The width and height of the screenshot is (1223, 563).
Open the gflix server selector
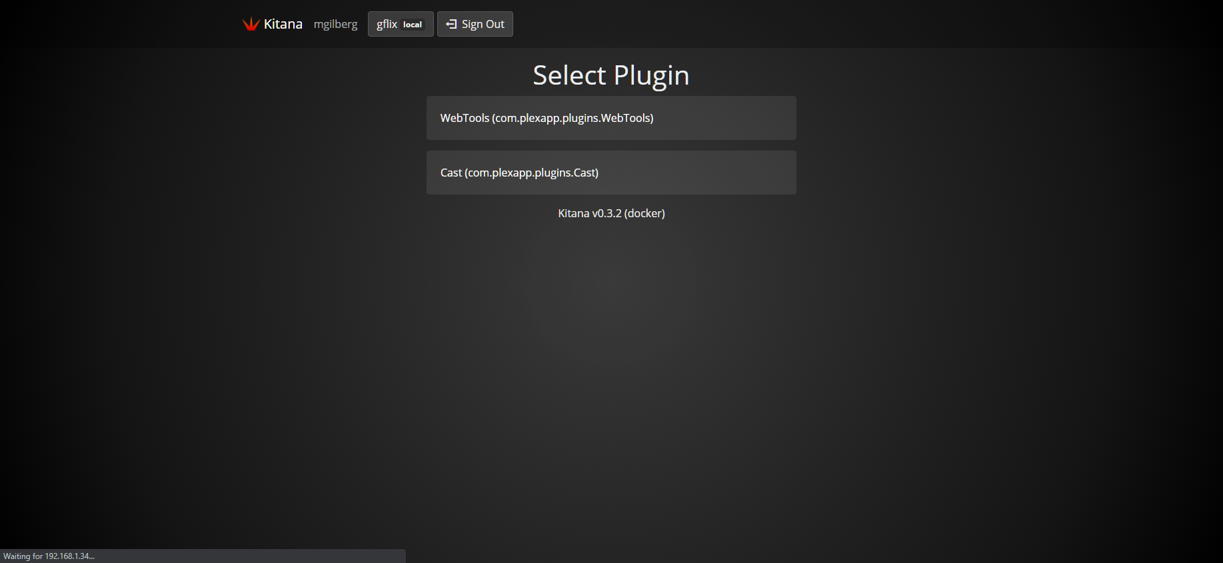coord(401,24)
